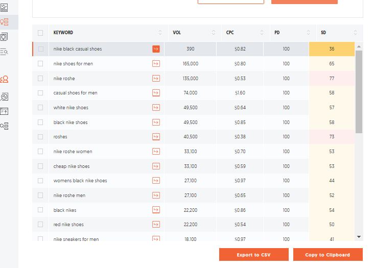Screen dimensions: 374x268
Task: Toggle select-all checkbox in table header
Action: tap(40, 33)
